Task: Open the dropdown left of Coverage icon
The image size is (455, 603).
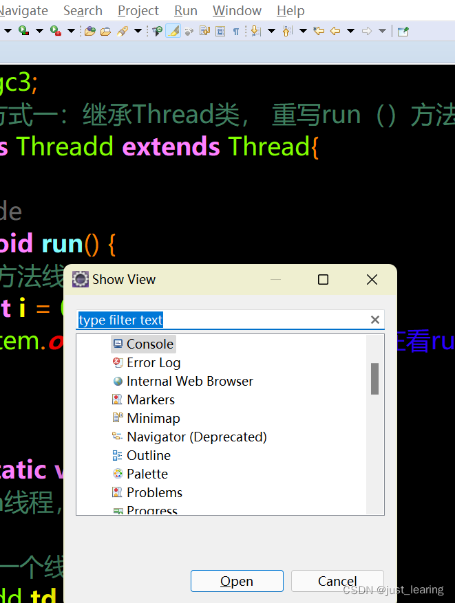Action: click(8, 31)
